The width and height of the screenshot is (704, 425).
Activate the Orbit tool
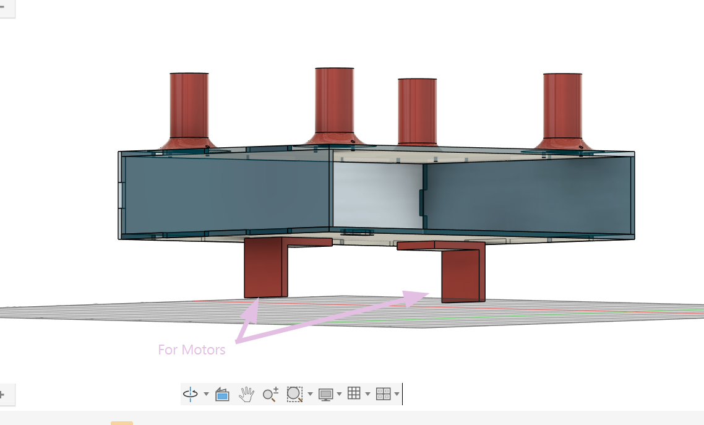[191, 394]
